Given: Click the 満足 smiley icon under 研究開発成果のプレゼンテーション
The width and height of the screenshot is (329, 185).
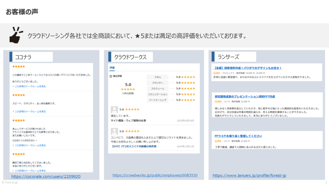Looking at the screenshot, I should (216, 101).
